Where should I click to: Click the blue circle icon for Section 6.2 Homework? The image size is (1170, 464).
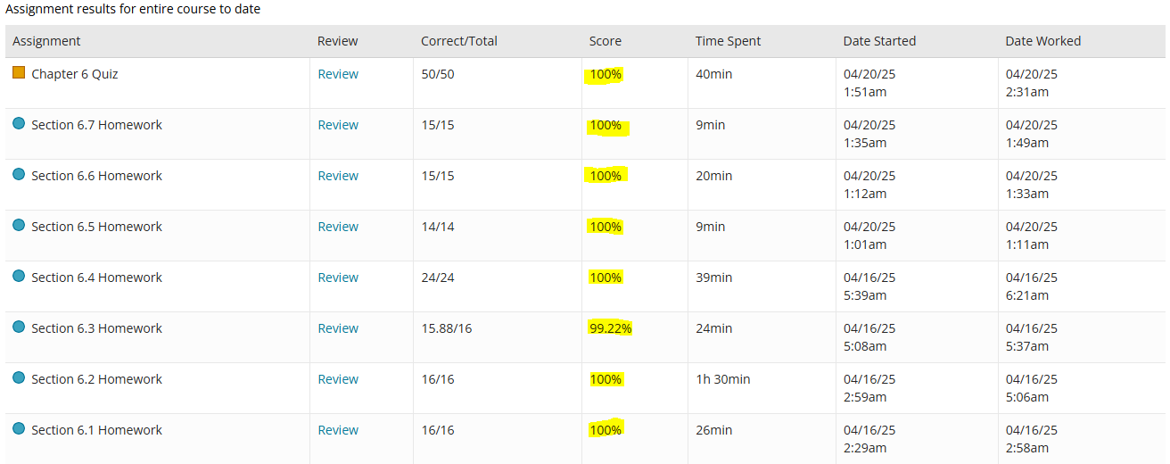[19, 377]
